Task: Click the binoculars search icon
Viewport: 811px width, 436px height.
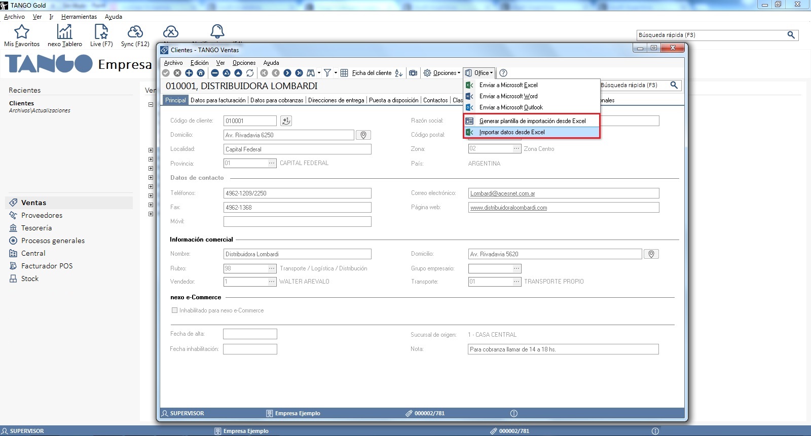Action: 311,73
